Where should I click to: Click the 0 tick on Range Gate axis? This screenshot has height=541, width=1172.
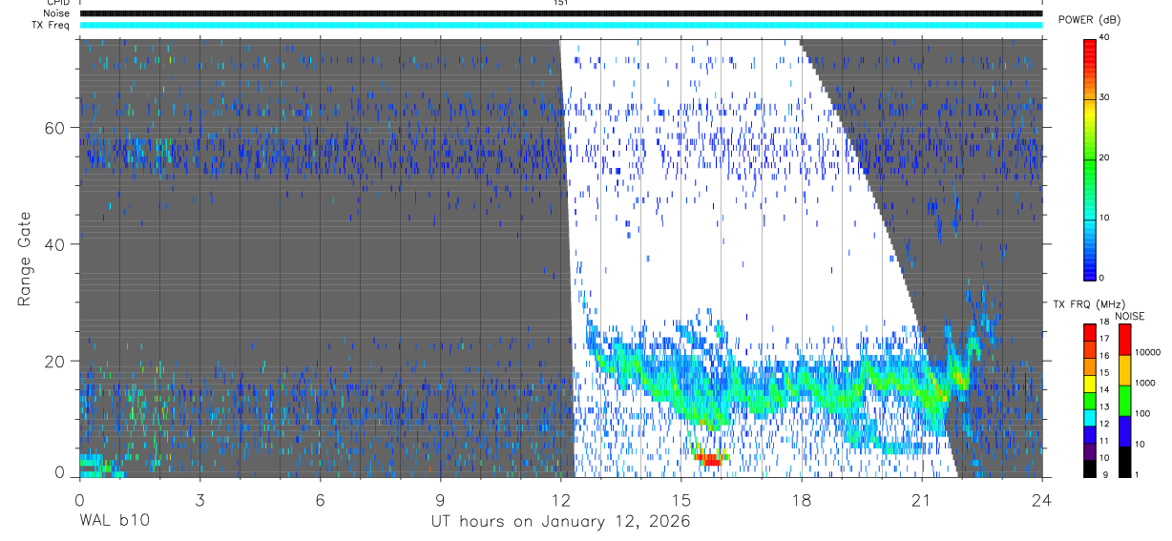tap(61, 472)
